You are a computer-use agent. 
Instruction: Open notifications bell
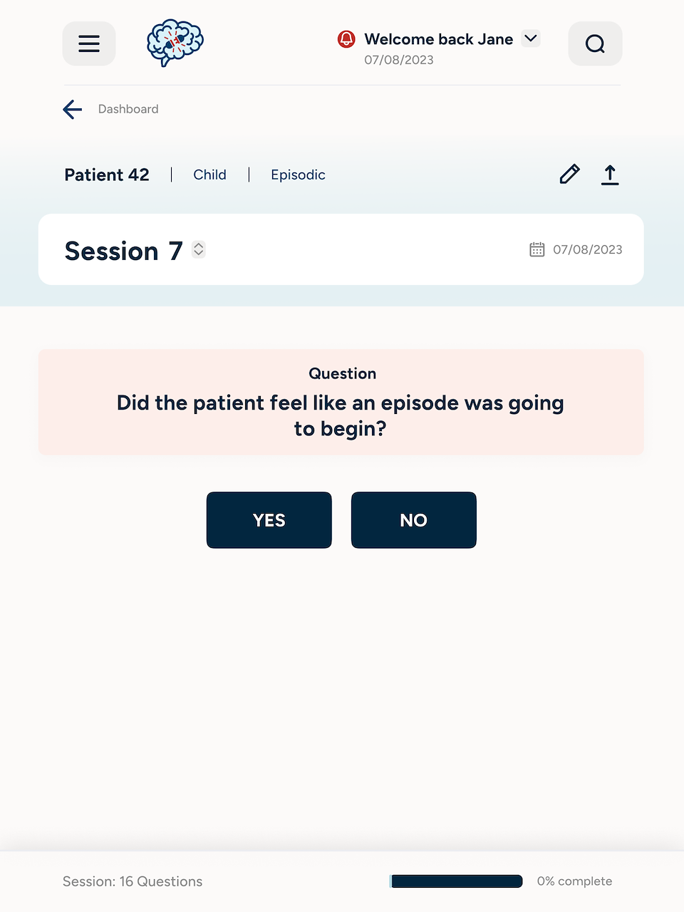(x=346, y=39)
